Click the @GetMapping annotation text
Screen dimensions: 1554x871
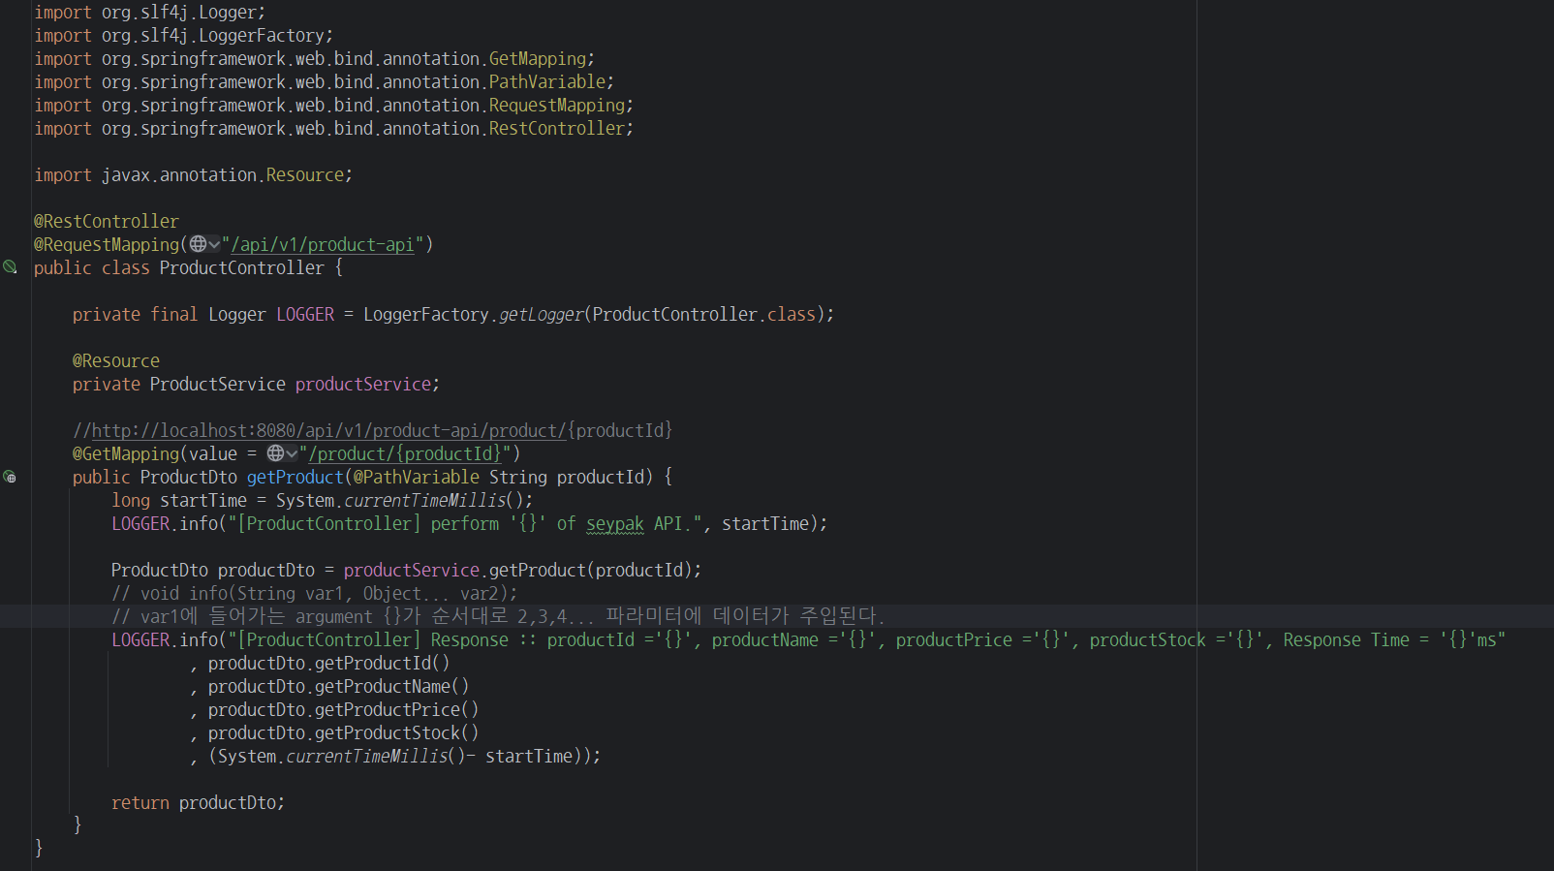[x=126, y=454]
